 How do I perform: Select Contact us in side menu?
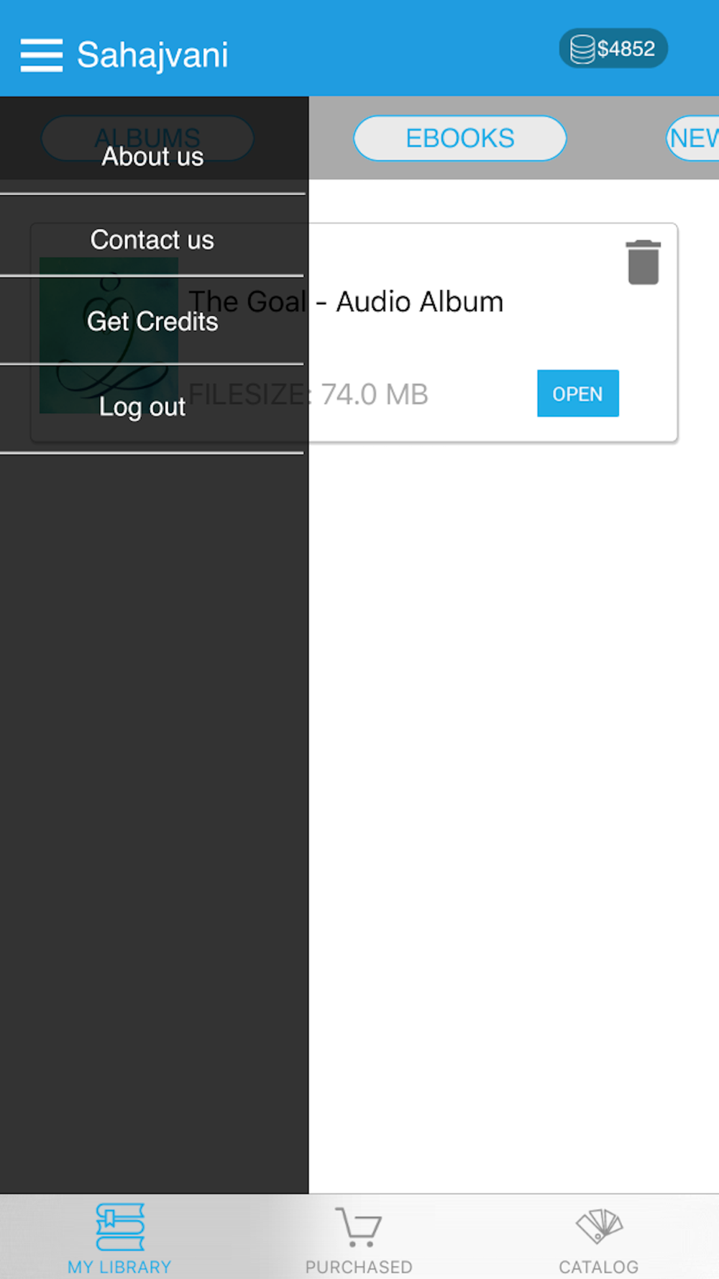[x=152, y=240]
